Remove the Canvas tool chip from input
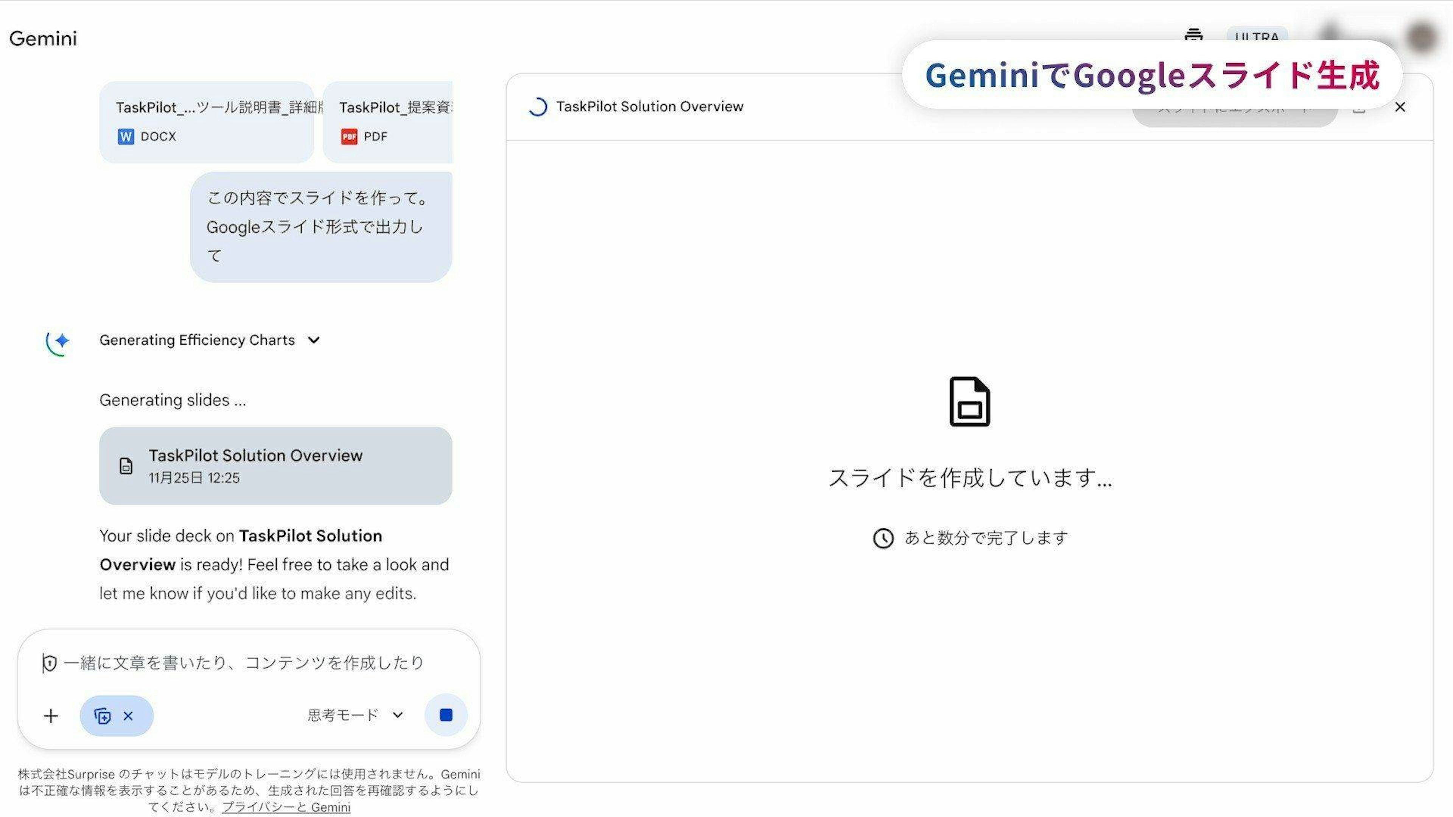Screen dimensions: 1453x817 pos(129,716)
